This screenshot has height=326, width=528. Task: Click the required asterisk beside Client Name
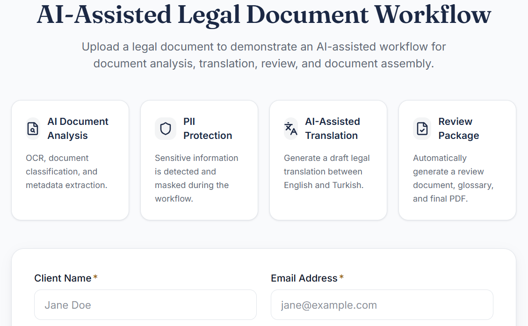(95, 277)
